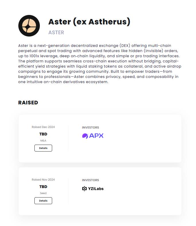This screenshot has height=226, width=196.
Task: Open Details for the Nov 2024 Seed round
Action: (x=43, y=201)
